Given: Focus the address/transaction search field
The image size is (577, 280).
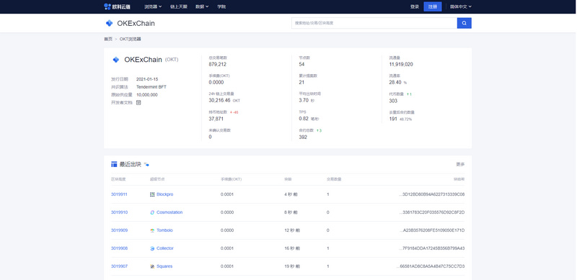Looking at the screenshot, I should (374, 23).
